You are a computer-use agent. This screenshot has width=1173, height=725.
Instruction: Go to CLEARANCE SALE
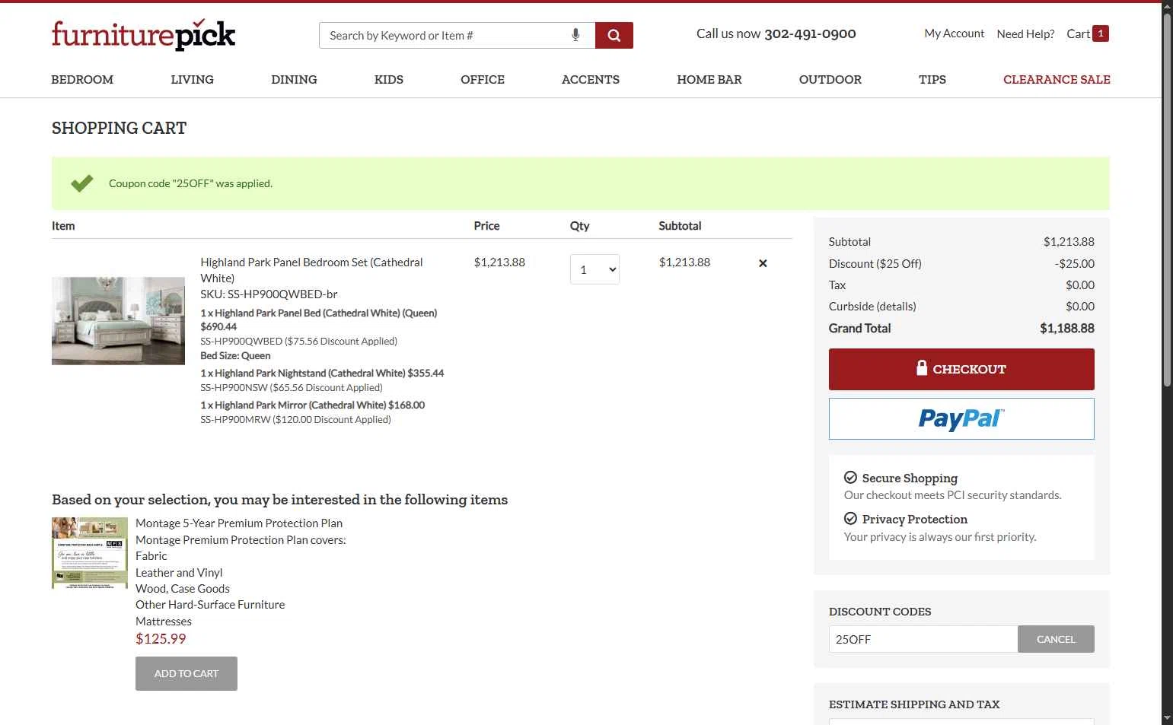tap(1057, 79)
